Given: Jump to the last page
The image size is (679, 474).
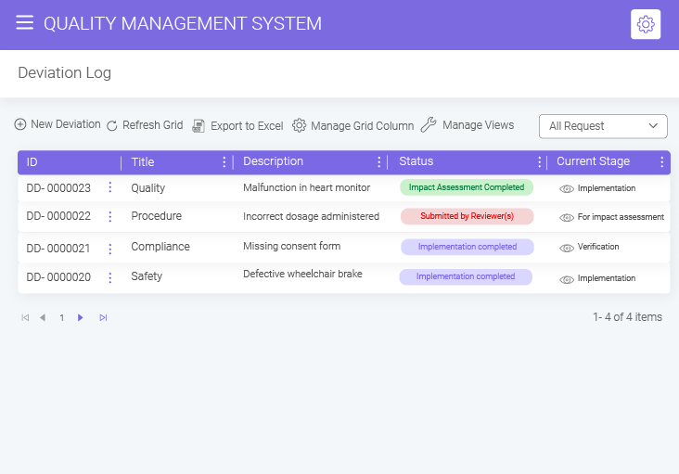Looking at the screenshot, I should point(103,318).
